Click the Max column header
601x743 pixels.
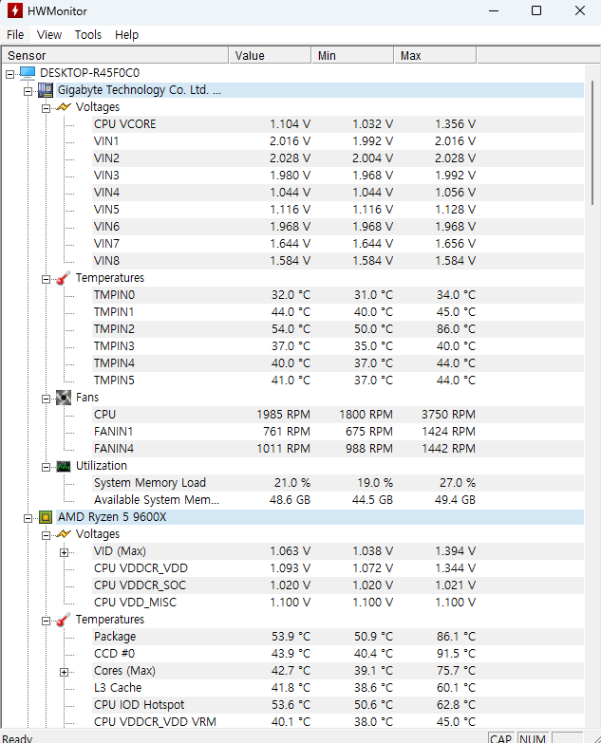[435, 55]
